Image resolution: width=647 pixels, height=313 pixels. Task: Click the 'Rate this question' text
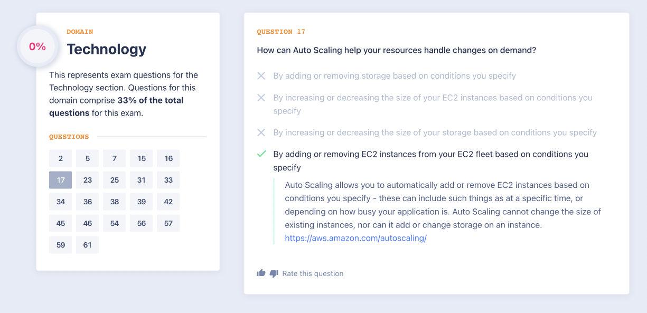coord(313,273)
